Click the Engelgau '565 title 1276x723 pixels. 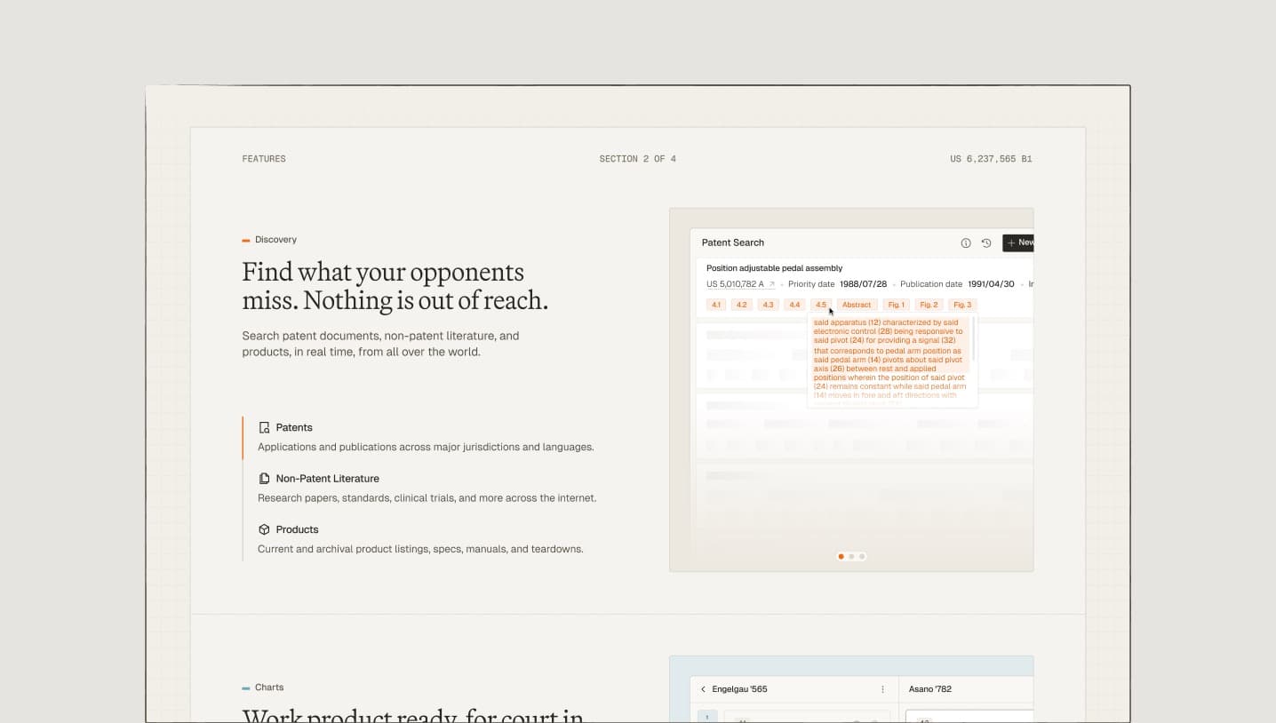[x=739, y=689]
